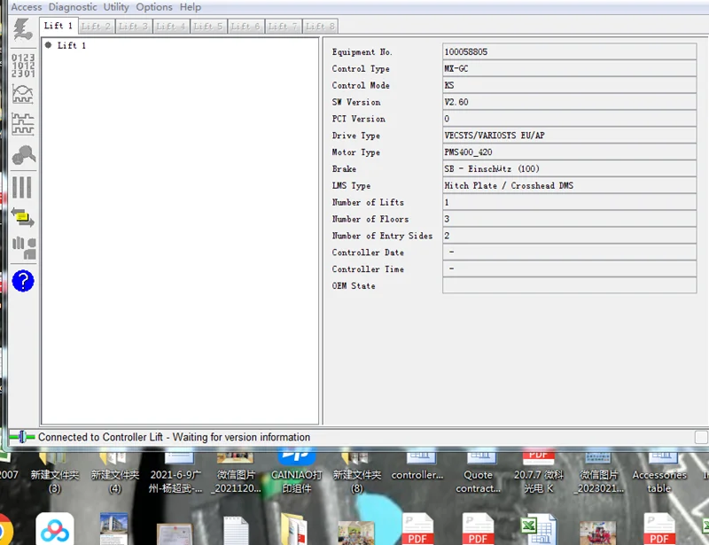This screenshot has width=709, height=545.
Task: Open the blue help question mark icon
Action: (23, 281)
